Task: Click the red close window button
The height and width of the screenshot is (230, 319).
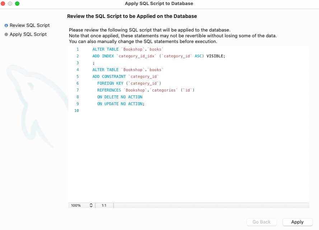Action: (3, 4)
